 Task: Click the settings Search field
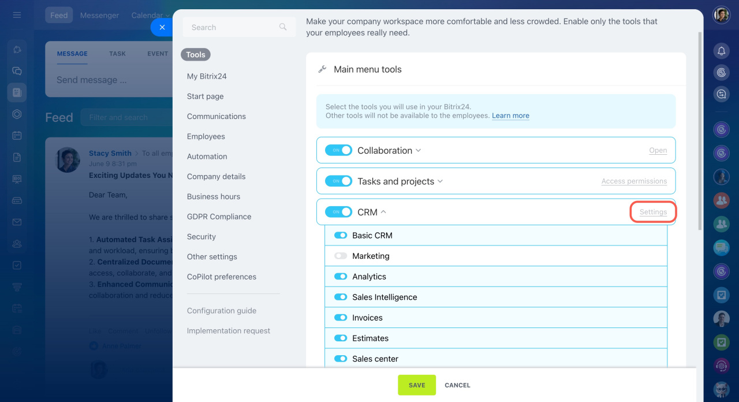[x=239, y=27]
